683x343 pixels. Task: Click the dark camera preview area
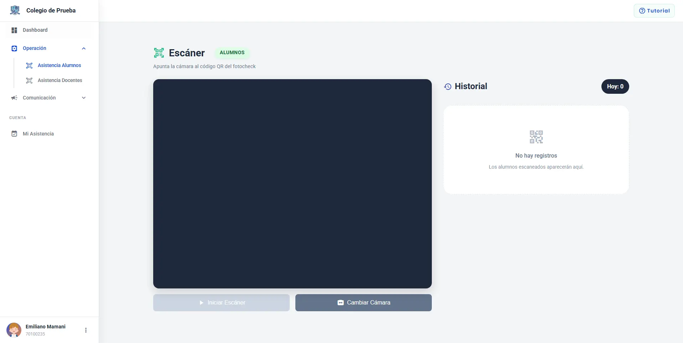click(293, 184)
